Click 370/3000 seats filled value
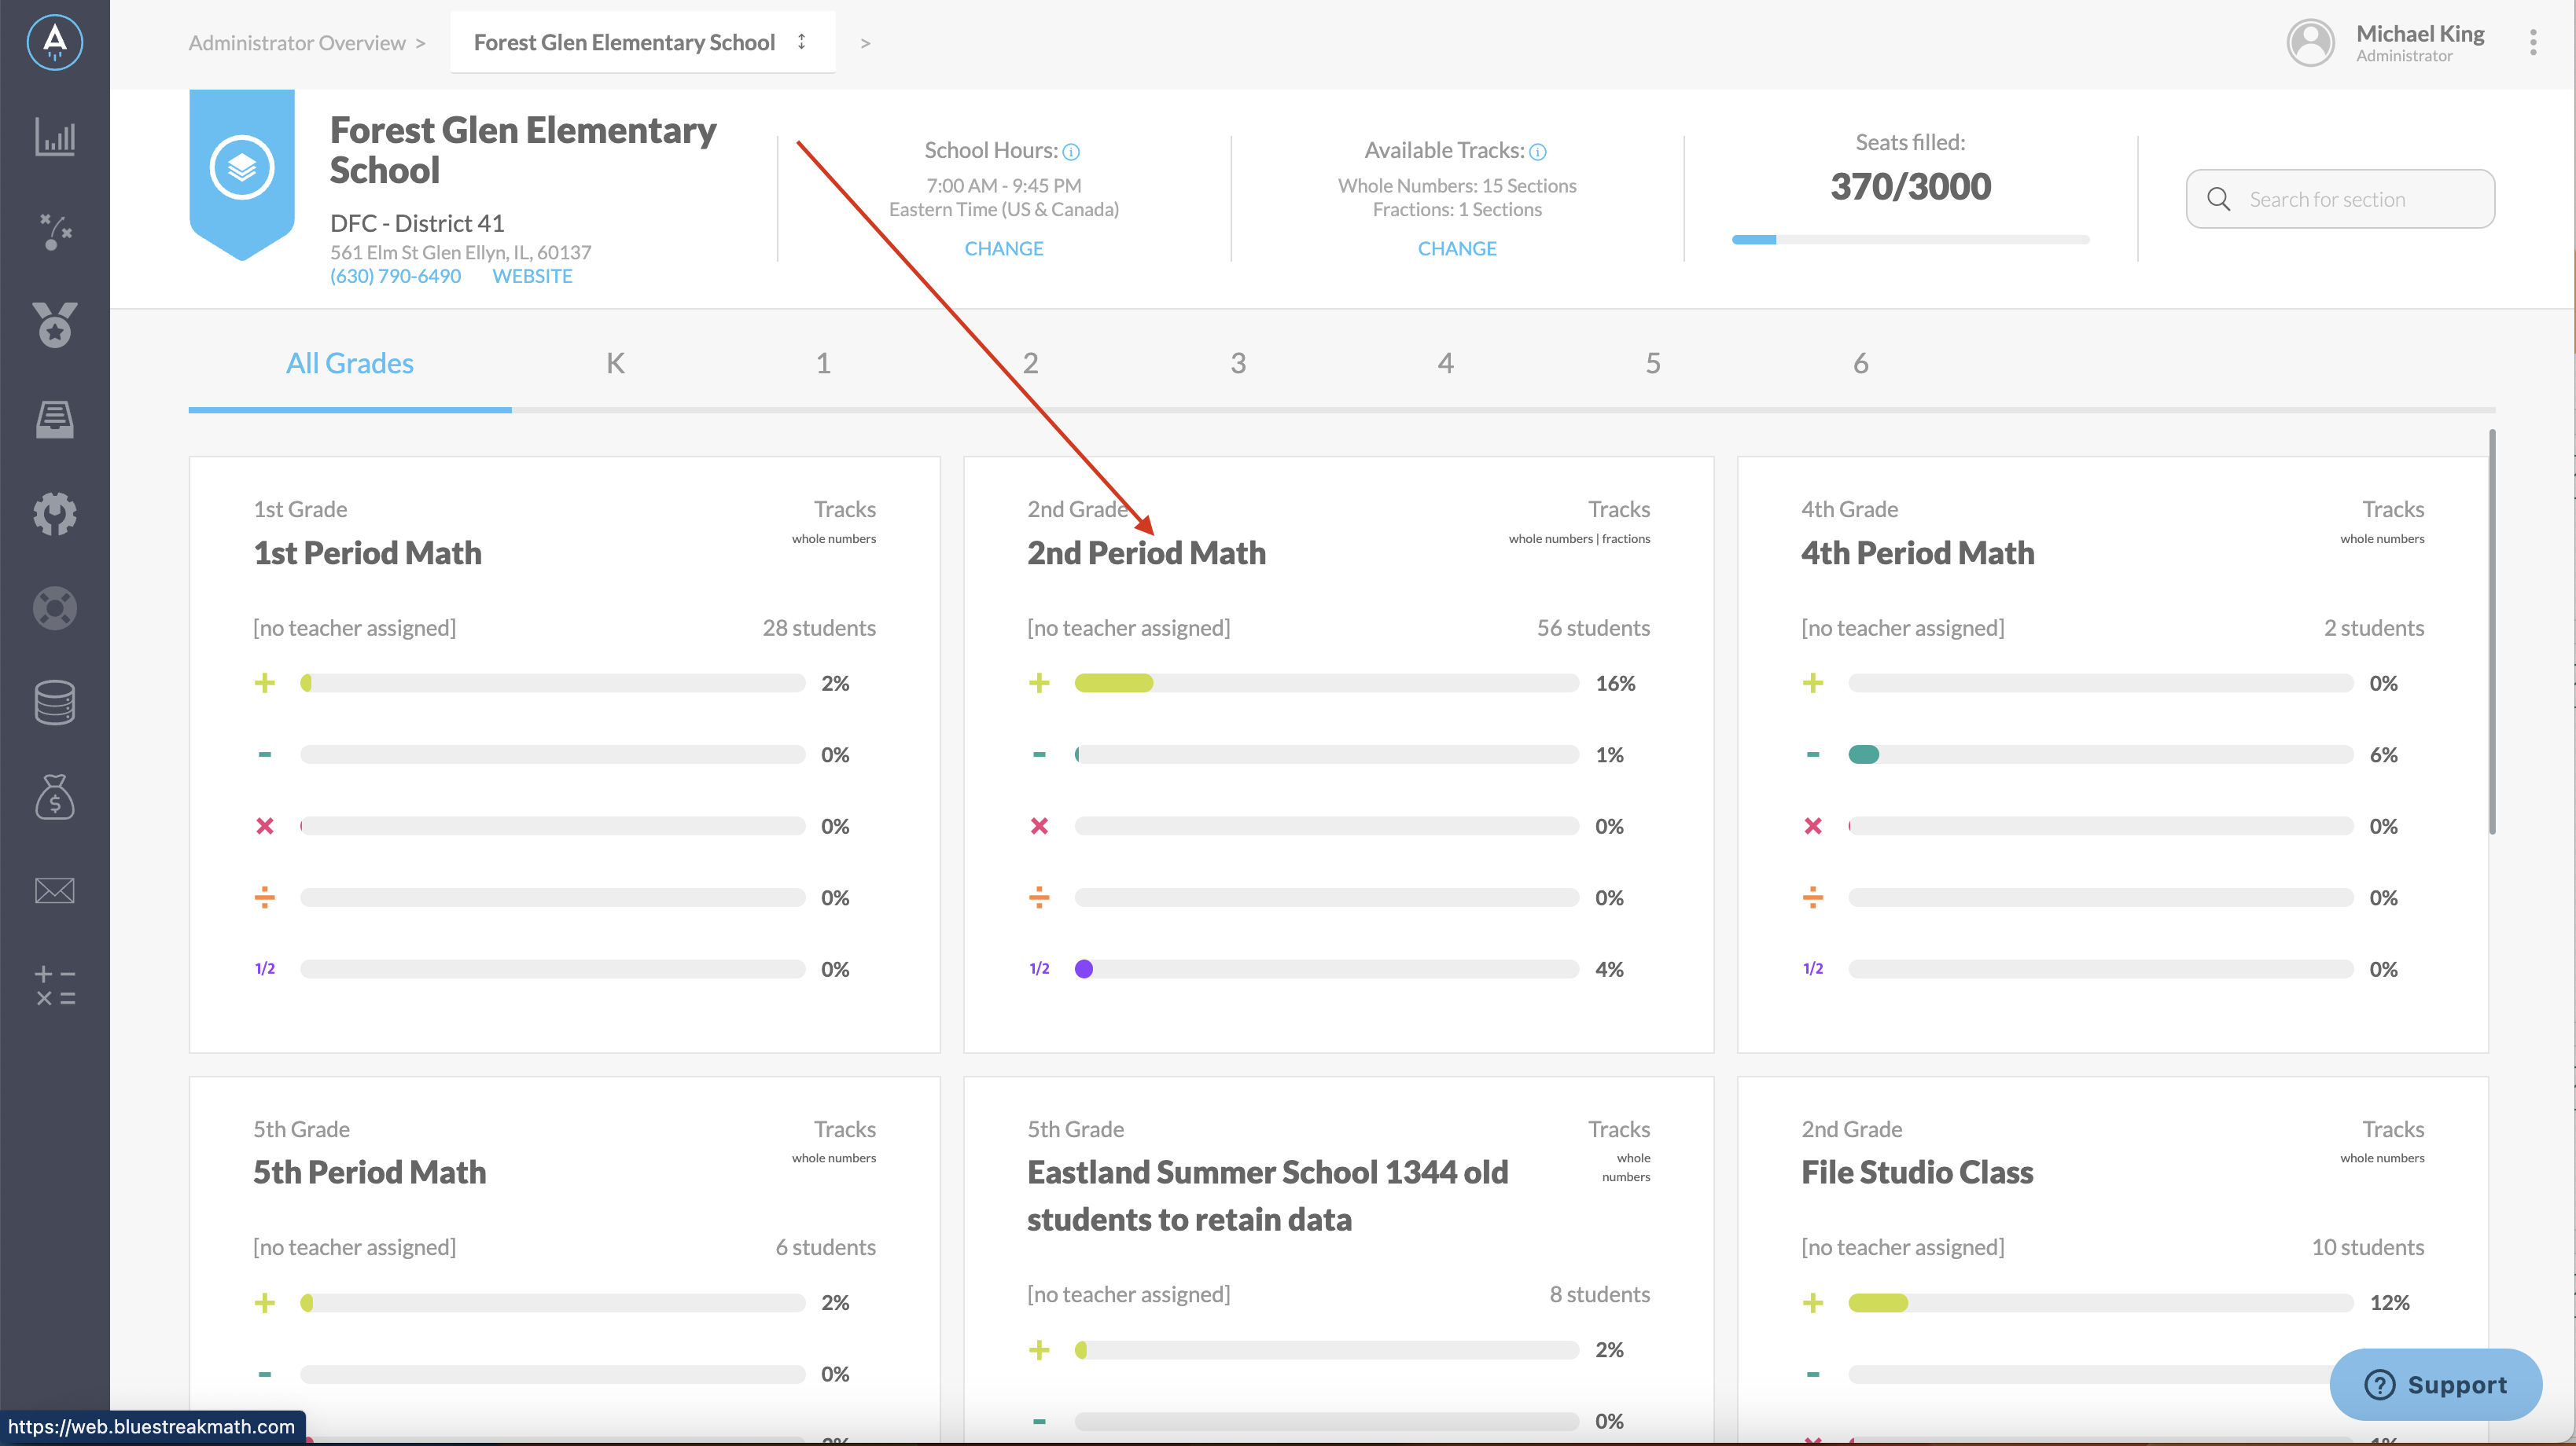Image resolution: width=2576 pixels, height=1446 pixels. 1910,187
